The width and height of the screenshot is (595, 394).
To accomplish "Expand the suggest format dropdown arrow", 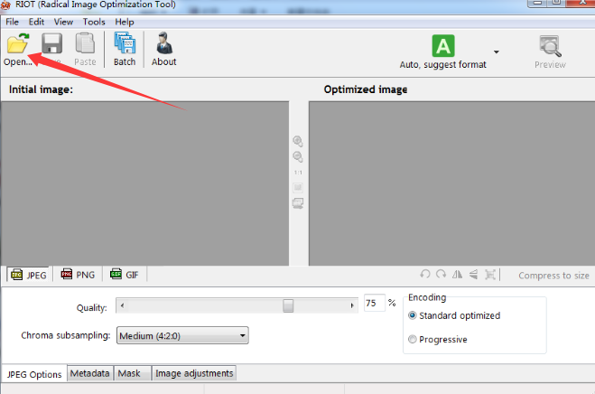I will point(496,52).
